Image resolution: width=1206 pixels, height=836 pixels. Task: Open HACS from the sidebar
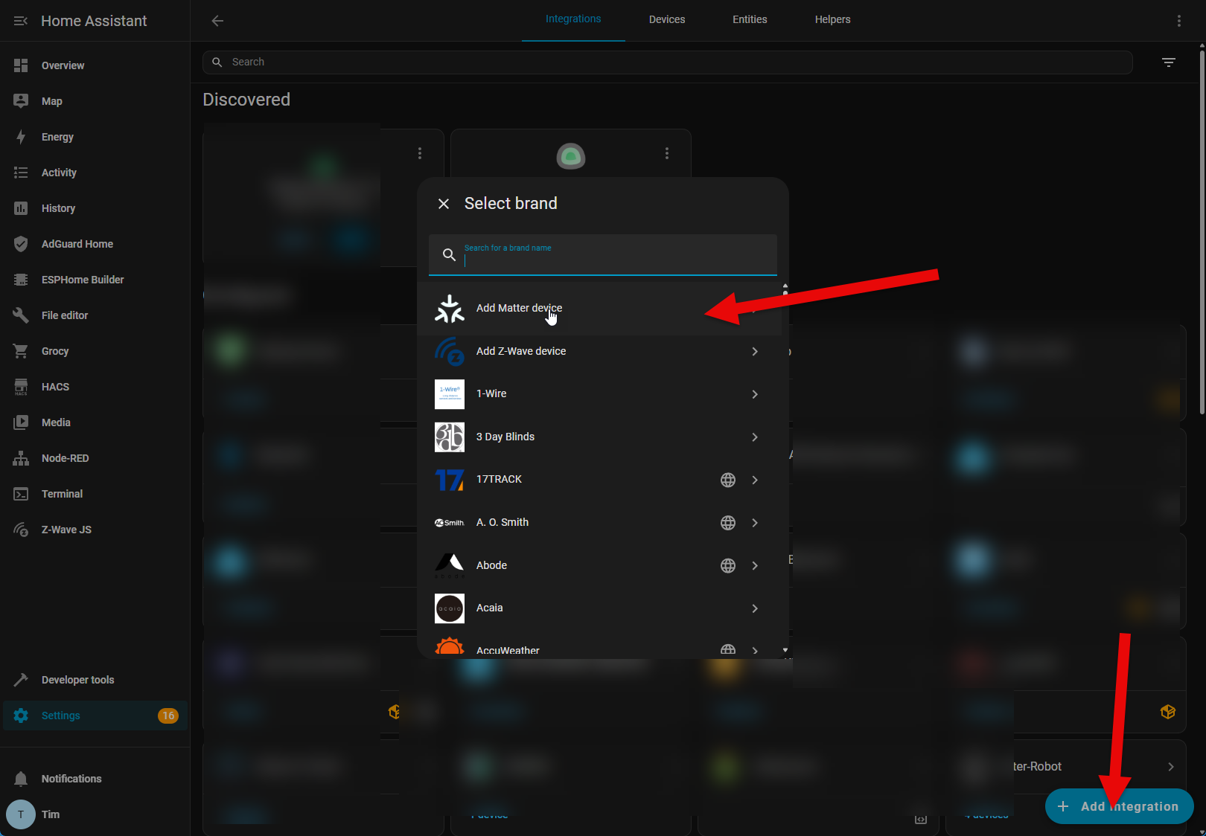(55, 387)
